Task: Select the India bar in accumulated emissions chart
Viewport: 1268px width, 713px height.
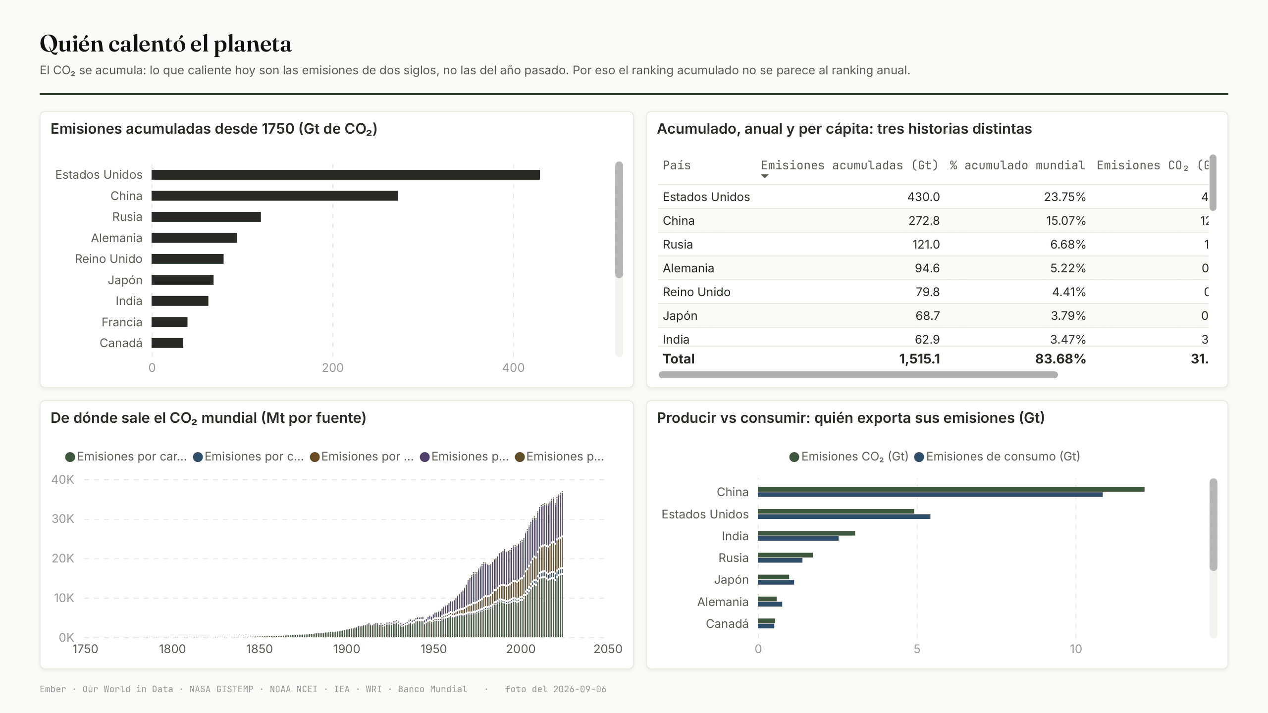Action: pyautogui.click(x=180, y=301)
